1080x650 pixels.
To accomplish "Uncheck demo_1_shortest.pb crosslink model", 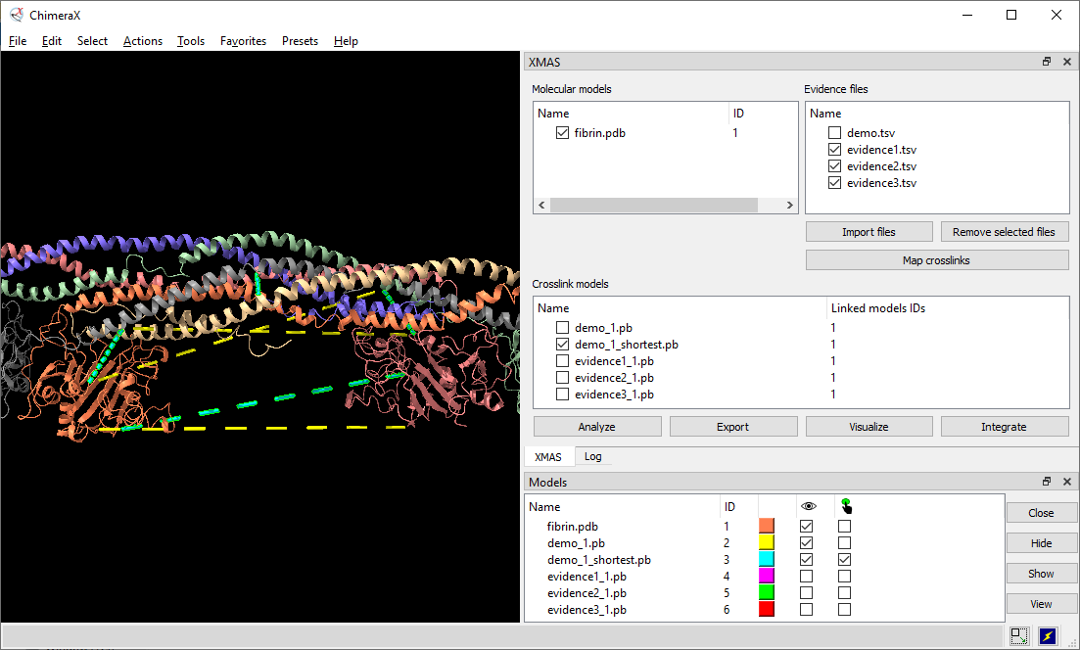I will pyautogui.click(x=562, y=345).
